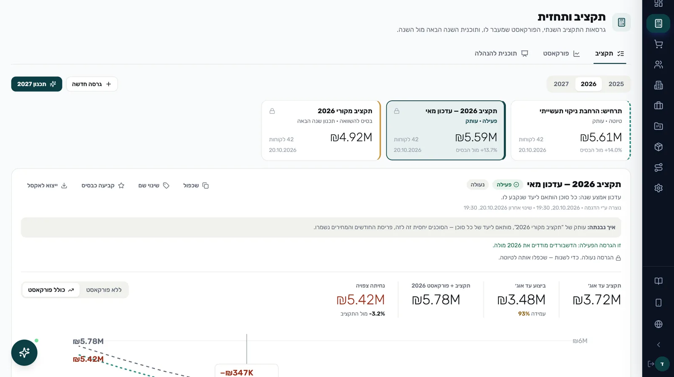The image size is (674, 377).
Task: Open the dashboard grid icon in sidebar
Action: coord(658,3)
